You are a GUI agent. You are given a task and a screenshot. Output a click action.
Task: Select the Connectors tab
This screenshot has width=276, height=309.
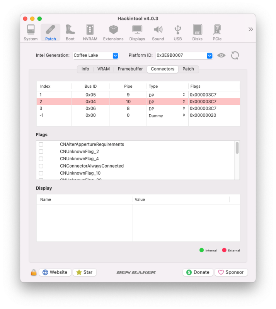(163, 69)
